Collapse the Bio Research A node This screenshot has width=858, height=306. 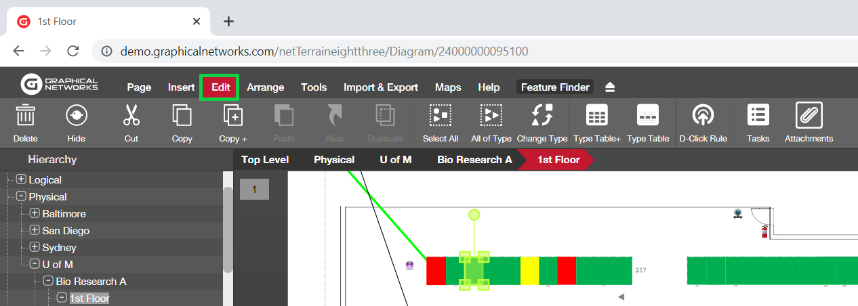pyautogui.click(x=48, y=281)
